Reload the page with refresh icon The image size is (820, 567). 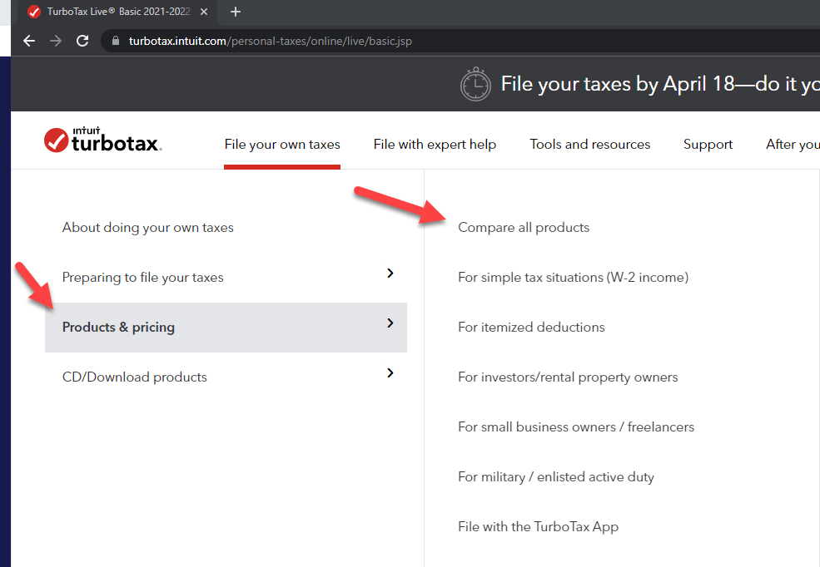[x=82, y=41]
